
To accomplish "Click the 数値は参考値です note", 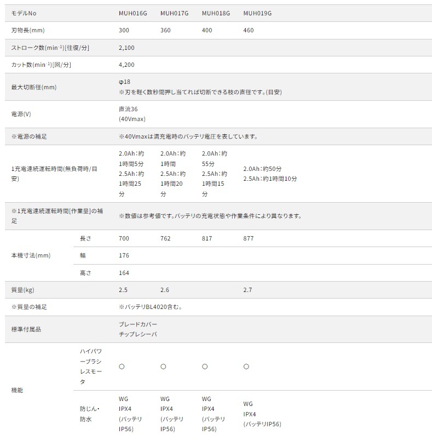I will [x=211, y=216].
